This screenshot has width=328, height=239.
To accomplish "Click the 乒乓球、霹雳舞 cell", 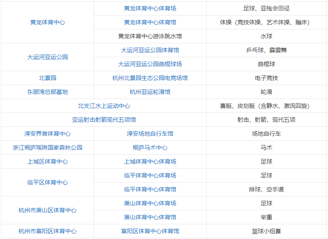I will pos(266,50).
